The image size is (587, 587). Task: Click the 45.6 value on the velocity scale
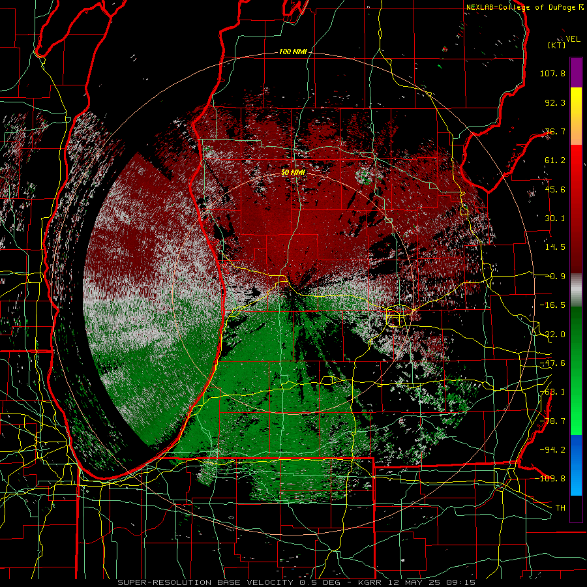[555, 189]
